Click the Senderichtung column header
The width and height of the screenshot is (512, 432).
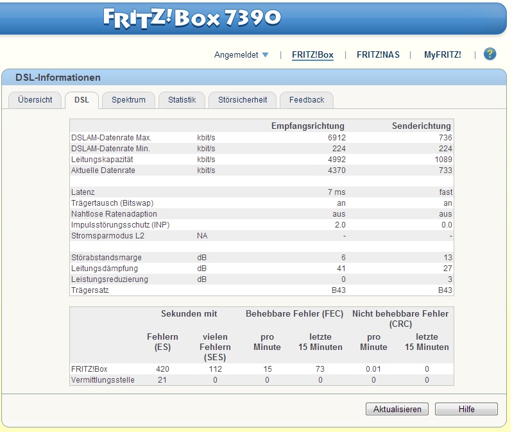pyautogui.click(x=422, y=126)
